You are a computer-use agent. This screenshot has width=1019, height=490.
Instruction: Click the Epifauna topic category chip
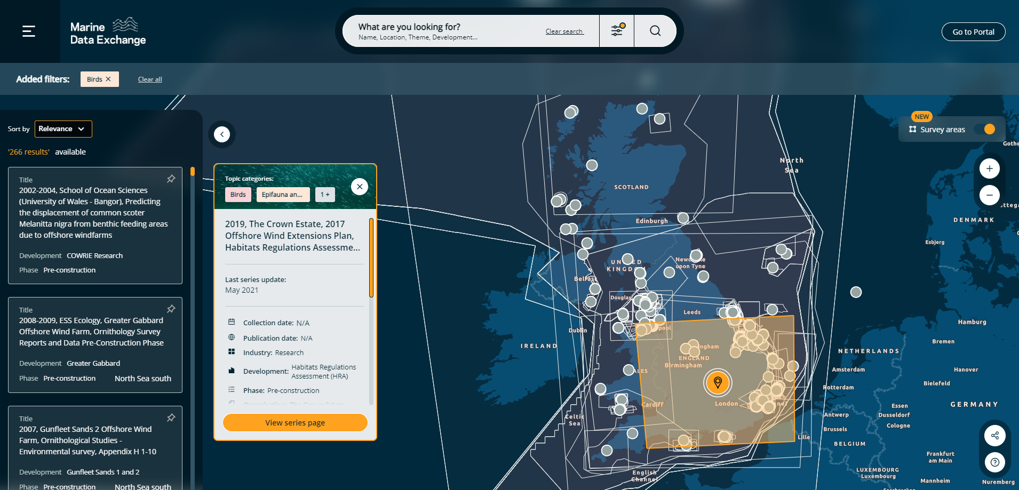283,194
